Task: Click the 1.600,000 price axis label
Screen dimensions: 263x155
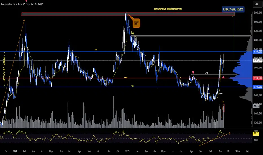Action: (258, 114)
